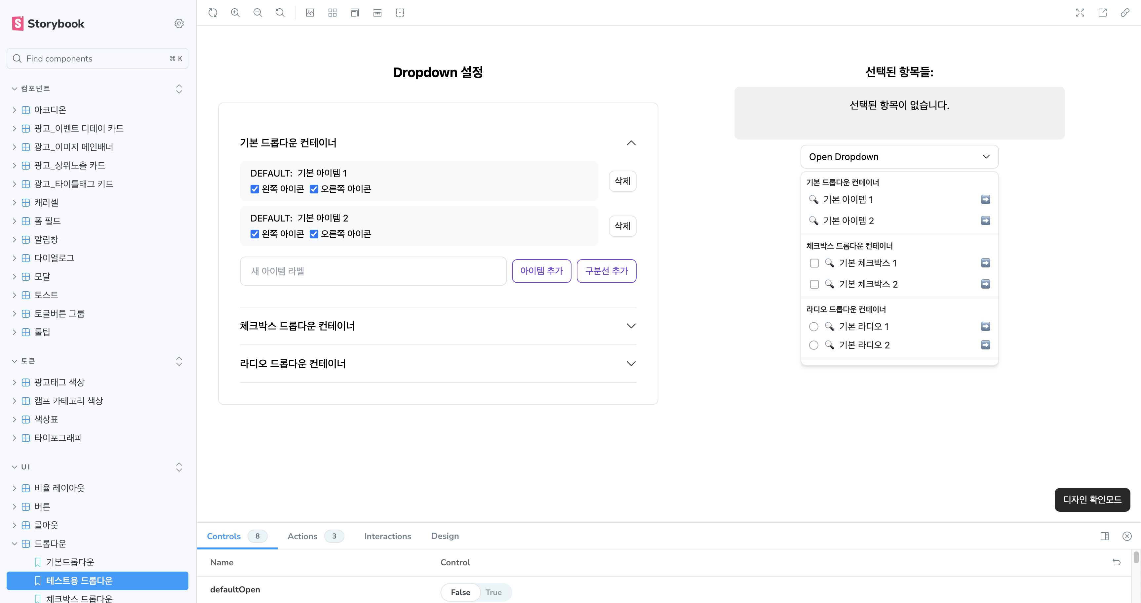Click the zoom in toolbar icon

(235, 13)
